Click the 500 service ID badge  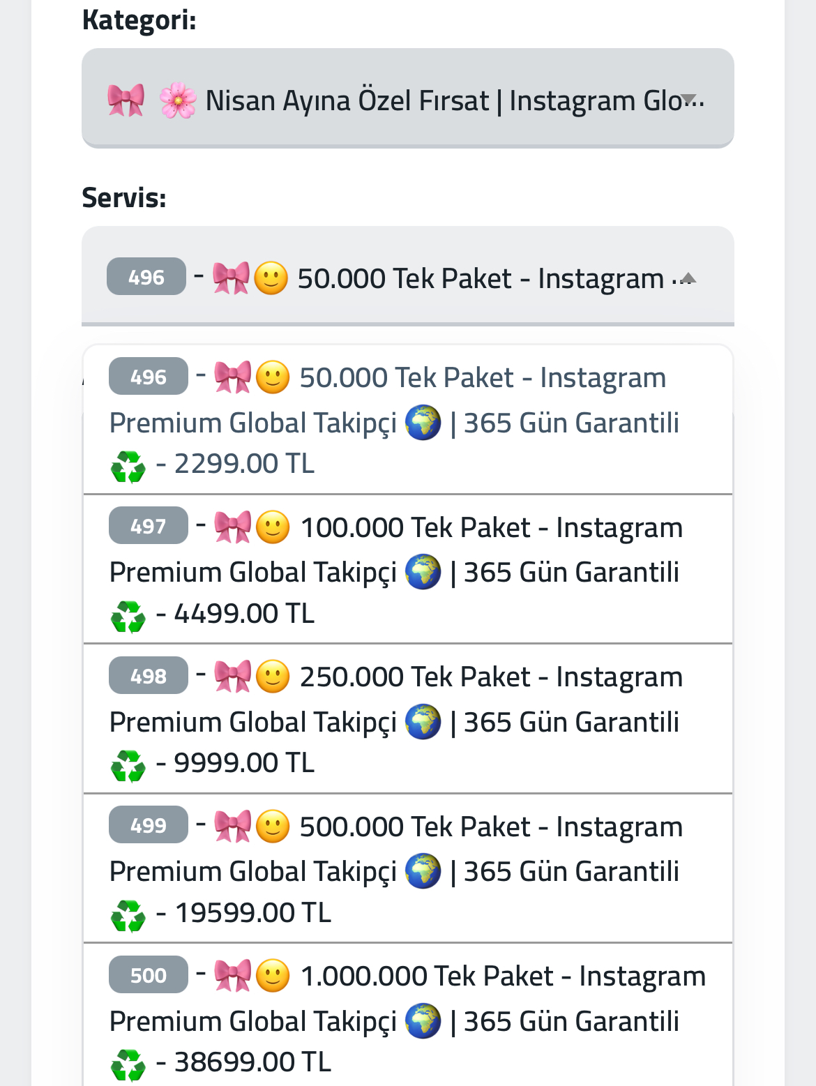tap(149, 974)
